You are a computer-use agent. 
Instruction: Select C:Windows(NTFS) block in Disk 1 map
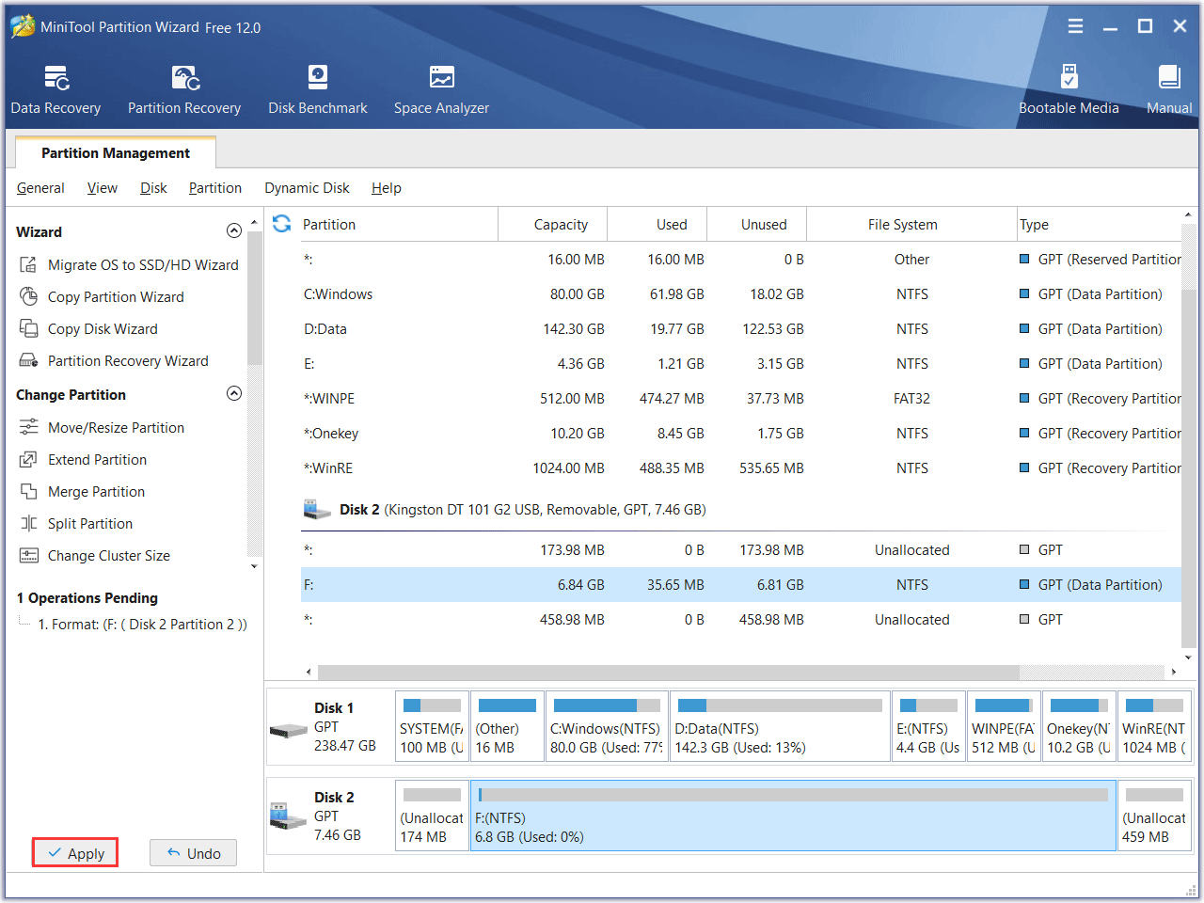pyautogui.click(x=607, y=726)
